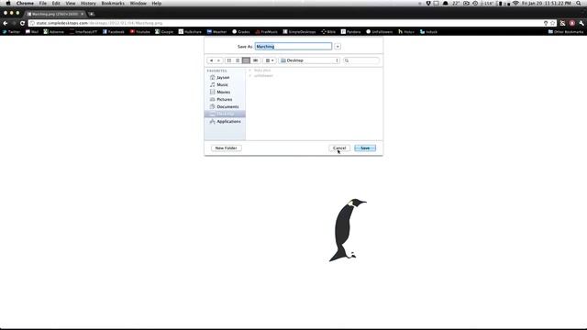Viewport: 587px width, 330px height.
Task: Open Spotlight search in the menu bar
Action: [x=579, y=4]
